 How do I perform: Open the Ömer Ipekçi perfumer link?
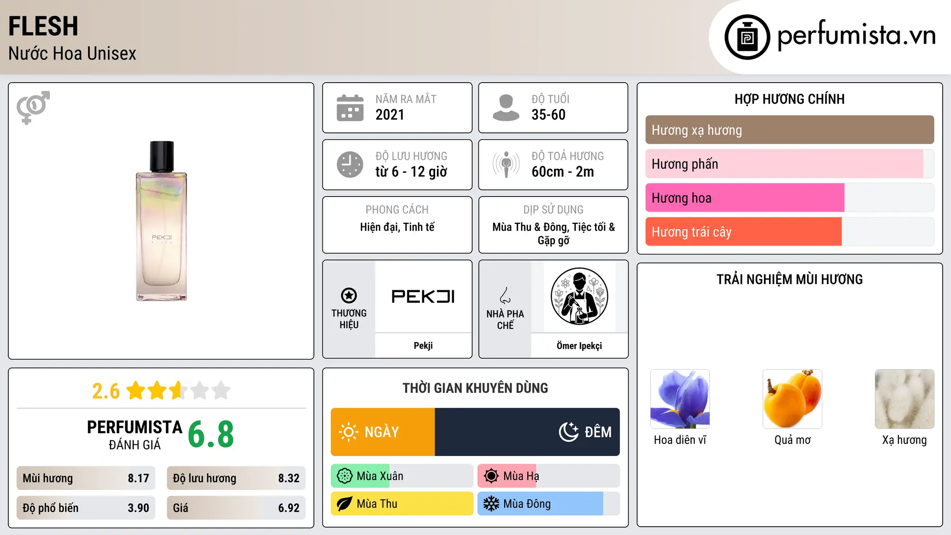click(579, 346)
